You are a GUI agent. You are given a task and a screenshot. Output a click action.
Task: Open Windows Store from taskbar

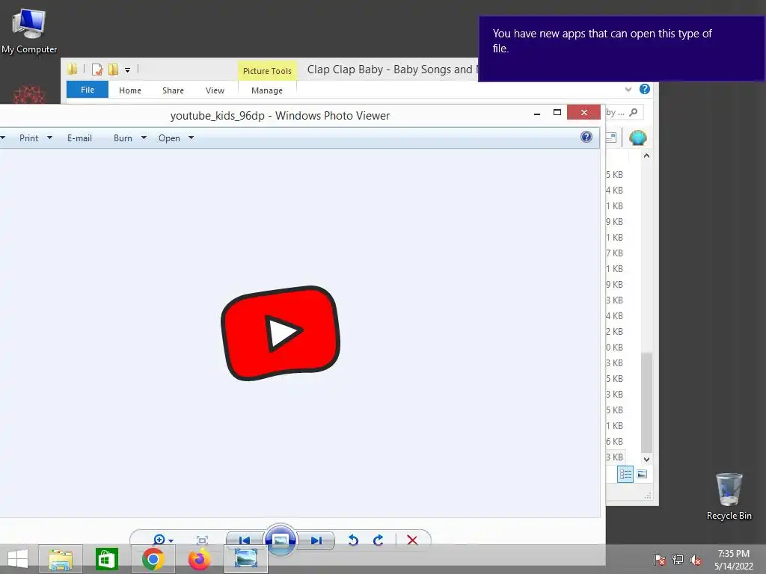pos(106,559)
